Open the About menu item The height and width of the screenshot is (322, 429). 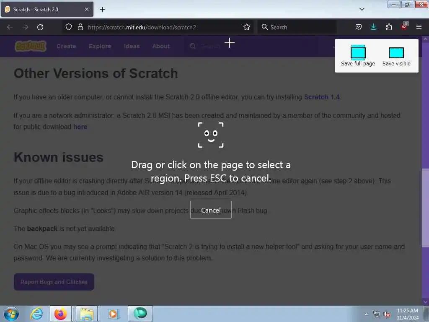[161, 46]
